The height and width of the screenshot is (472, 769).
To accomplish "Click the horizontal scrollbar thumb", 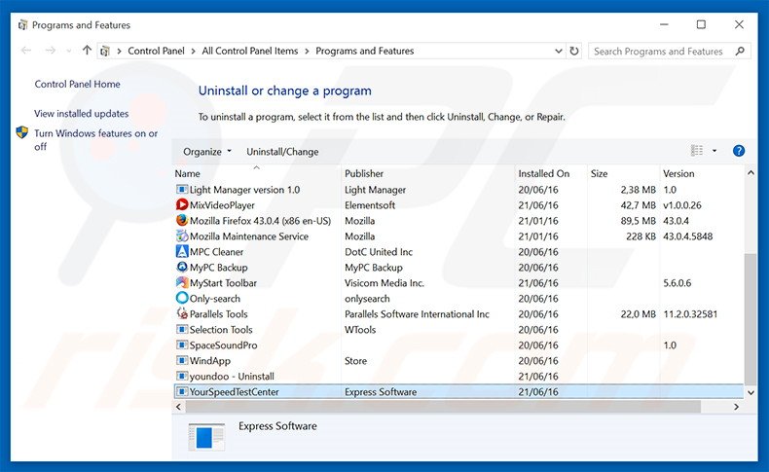I will click(443, 407).
